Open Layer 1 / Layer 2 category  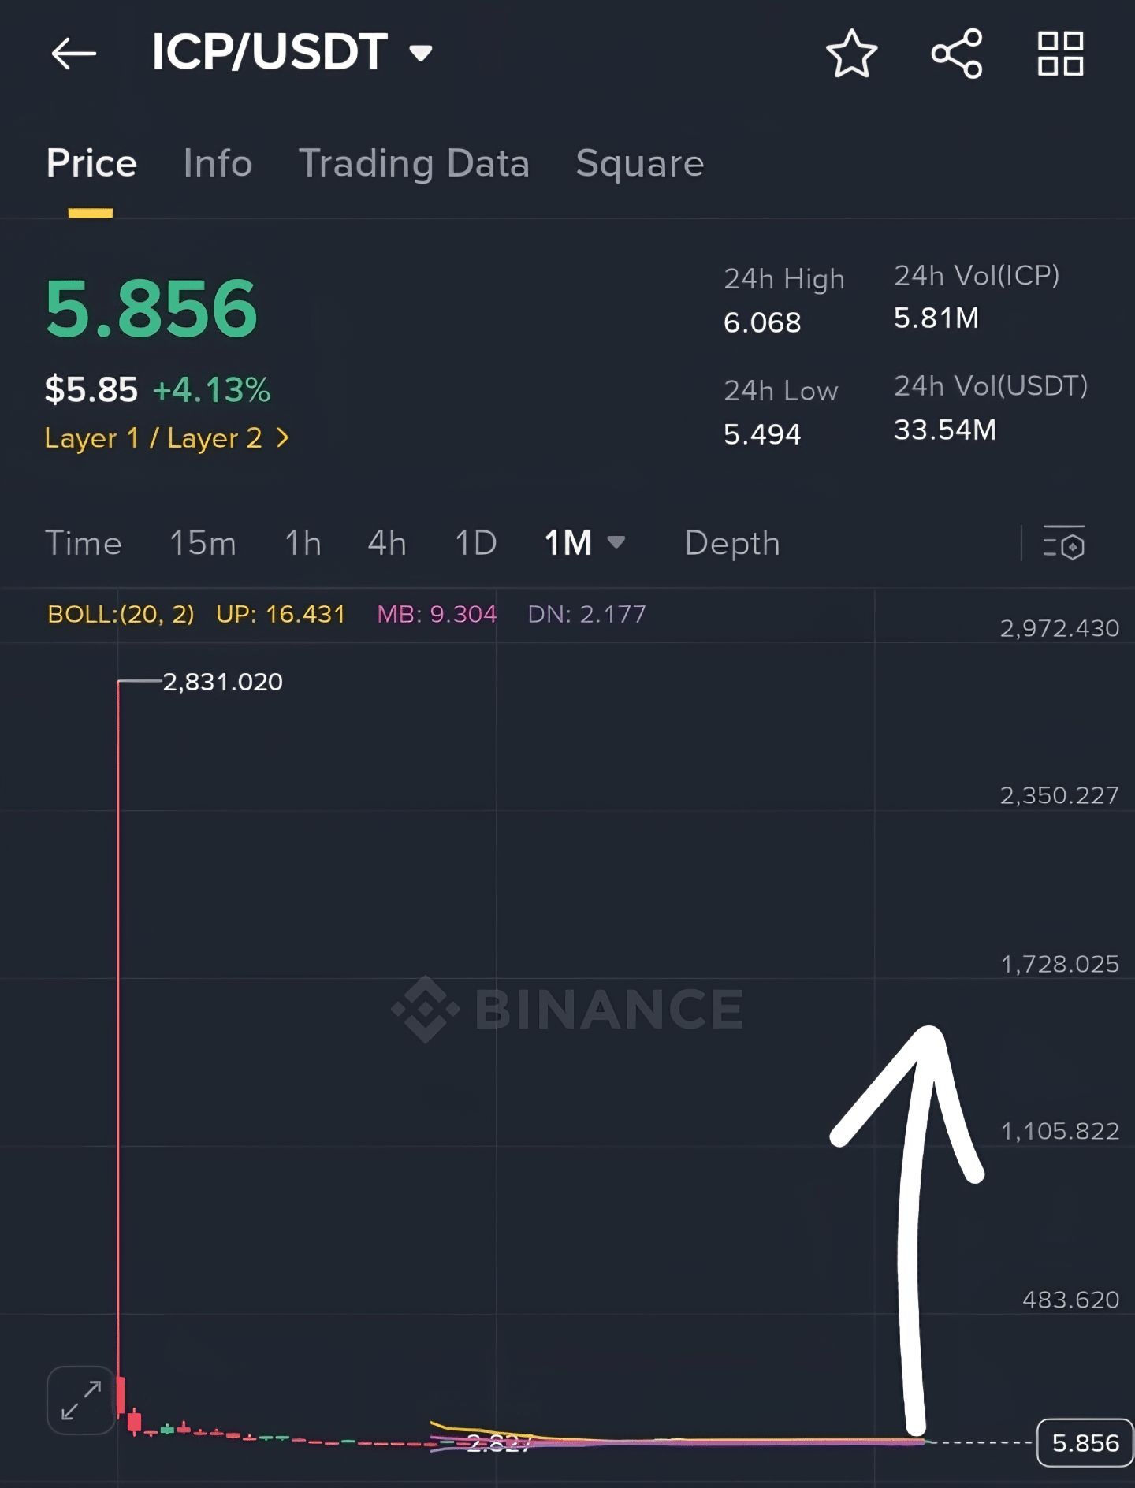point(167,438)
